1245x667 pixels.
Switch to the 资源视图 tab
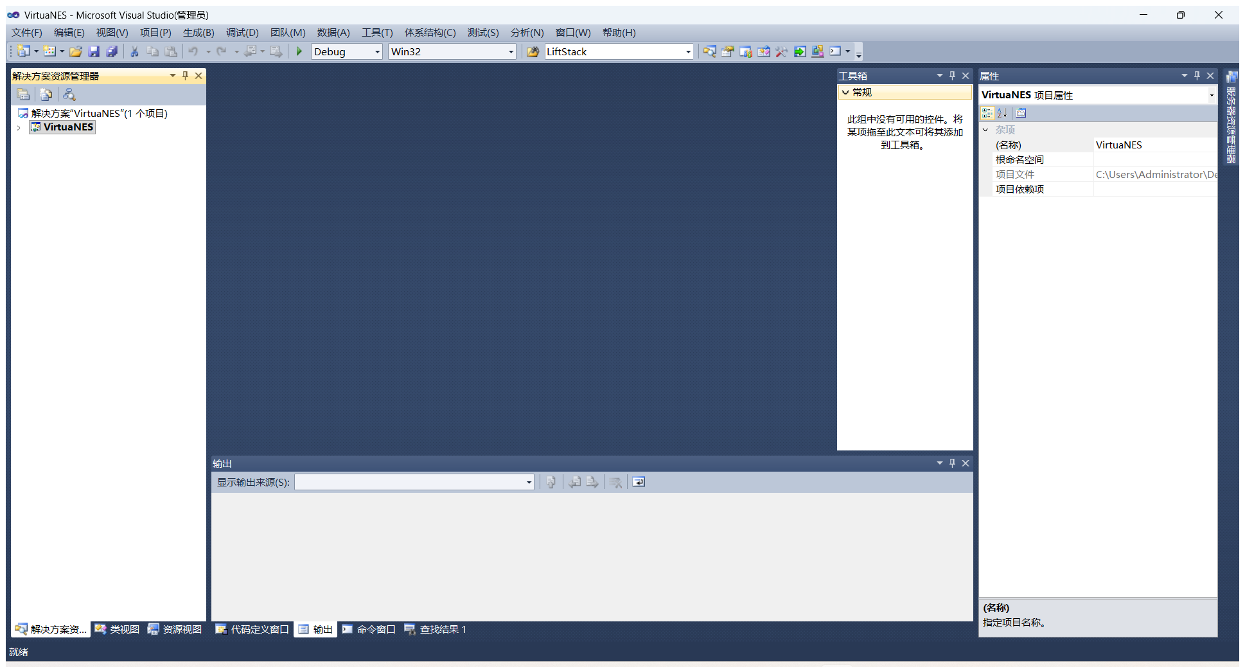(175, 629)
